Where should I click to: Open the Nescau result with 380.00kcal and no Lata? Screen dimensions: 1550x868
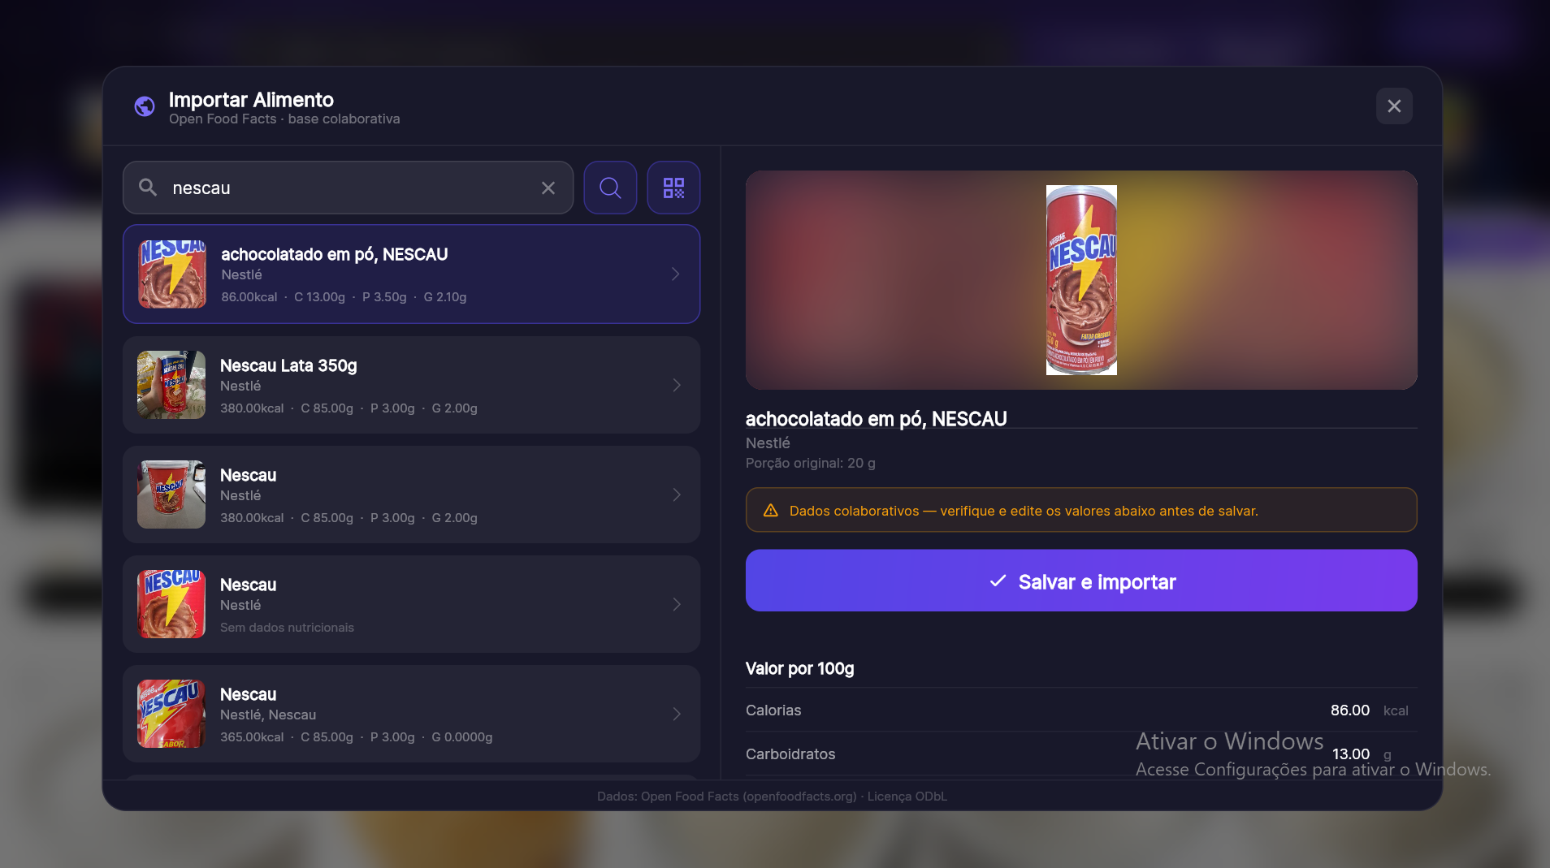411,494
